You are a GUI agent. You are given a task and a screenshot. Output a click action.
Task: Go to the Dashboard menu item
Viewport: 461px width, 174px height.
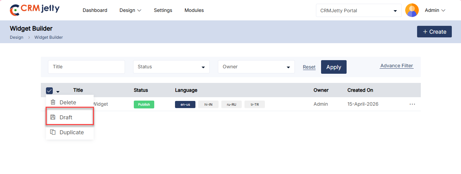pyautogui.click(x=95, y=10)
